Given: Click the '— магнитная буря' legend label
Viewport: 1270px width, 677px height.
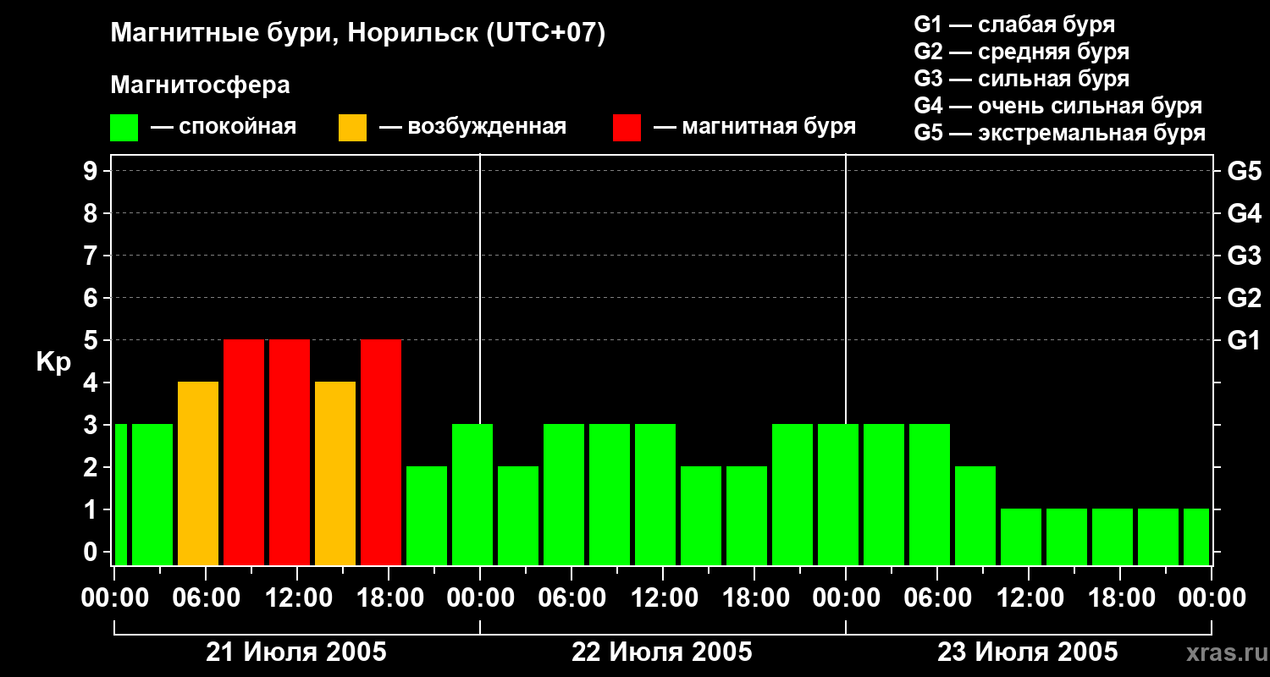Looking at the screenshot, I should coord(754,127).
